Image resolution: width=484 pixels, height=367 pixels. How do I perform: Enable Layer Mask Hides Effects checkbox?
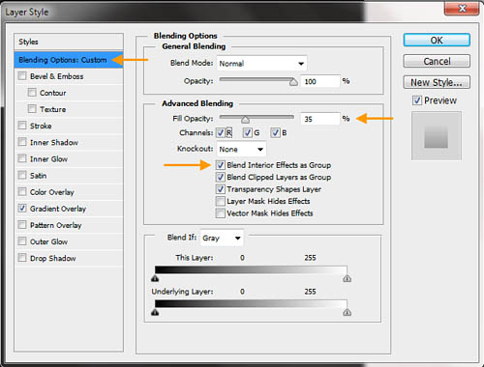(x=221, y=201)
